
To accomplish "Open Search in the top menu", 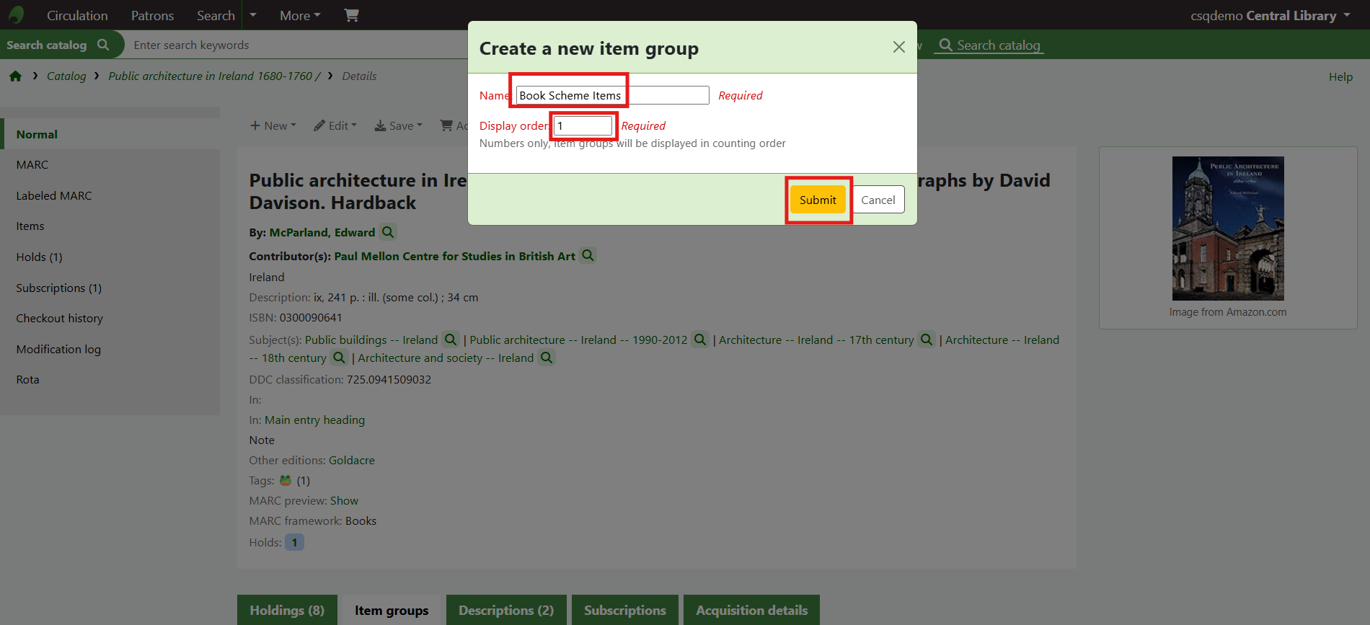I will [x=216, y=15].
